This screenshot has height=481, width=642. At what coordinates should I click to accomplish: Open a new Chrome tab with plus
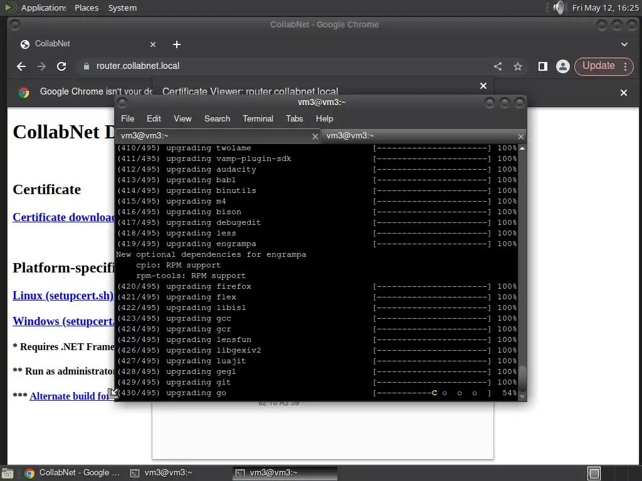click(x=176, y=44)
